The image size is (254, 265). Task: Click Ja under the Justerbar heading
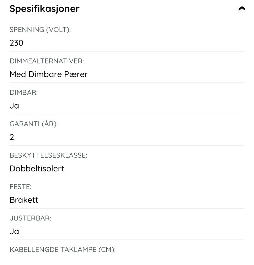14,231
